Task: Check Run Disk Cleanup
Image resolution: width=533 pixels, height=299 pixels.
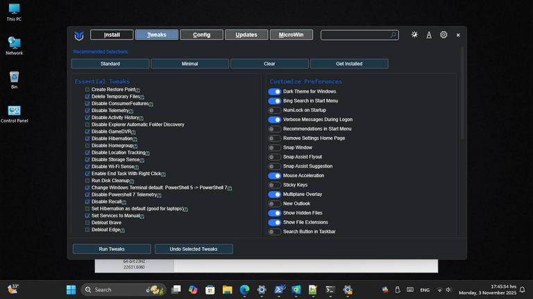Action: pos(87,181)
